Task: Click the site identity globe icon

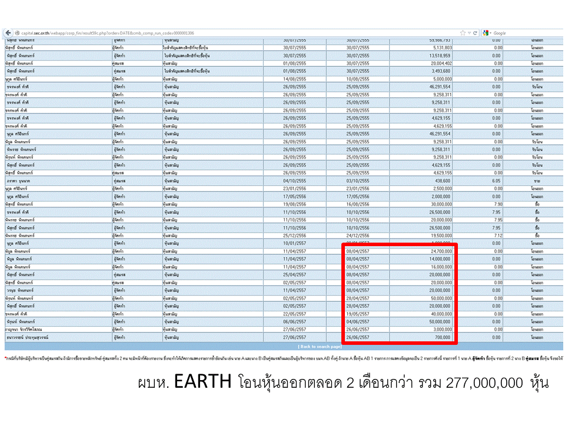Action: (x=17, y=33)
